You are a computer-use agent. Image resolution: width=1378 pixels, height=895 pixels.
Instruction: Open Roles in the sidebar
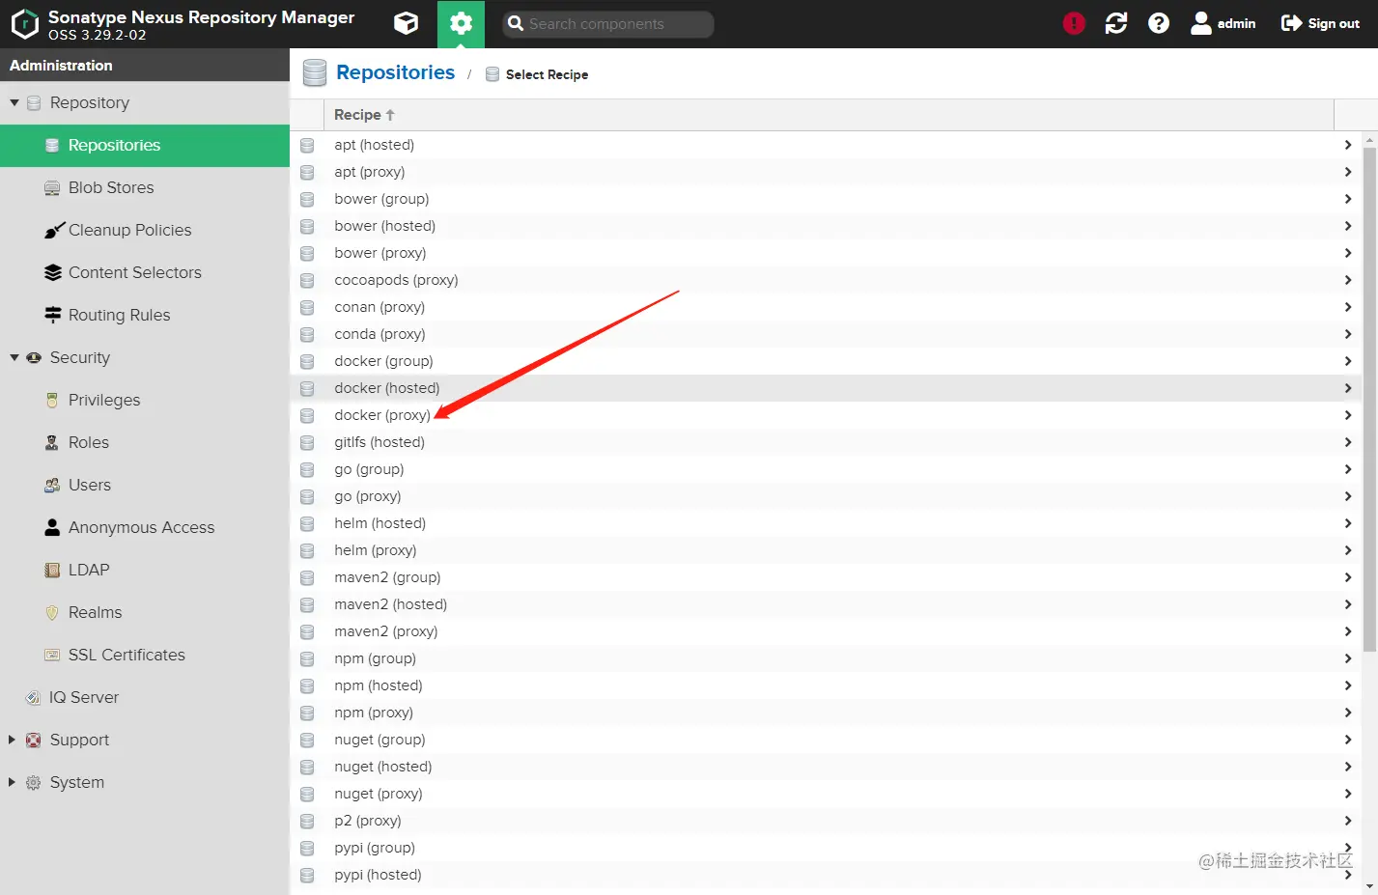(145, 443)
